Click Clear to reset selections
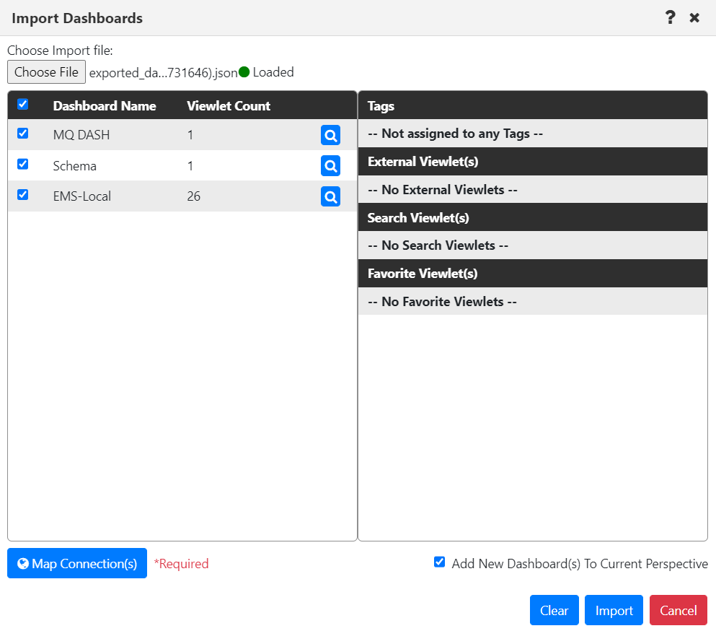Image resolution: width=716 pixels, height=631 pixels. [x=554, y=609]
